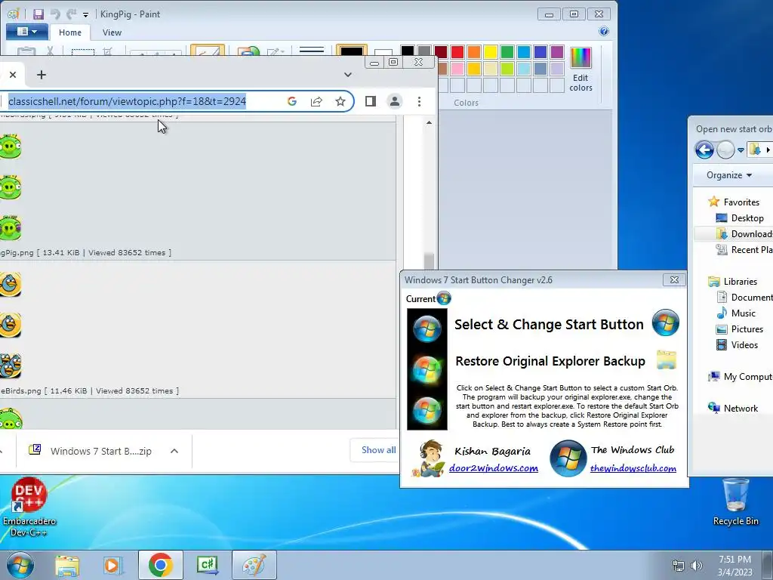Open the Windows Start orb on taskbar

pos(20,565)
